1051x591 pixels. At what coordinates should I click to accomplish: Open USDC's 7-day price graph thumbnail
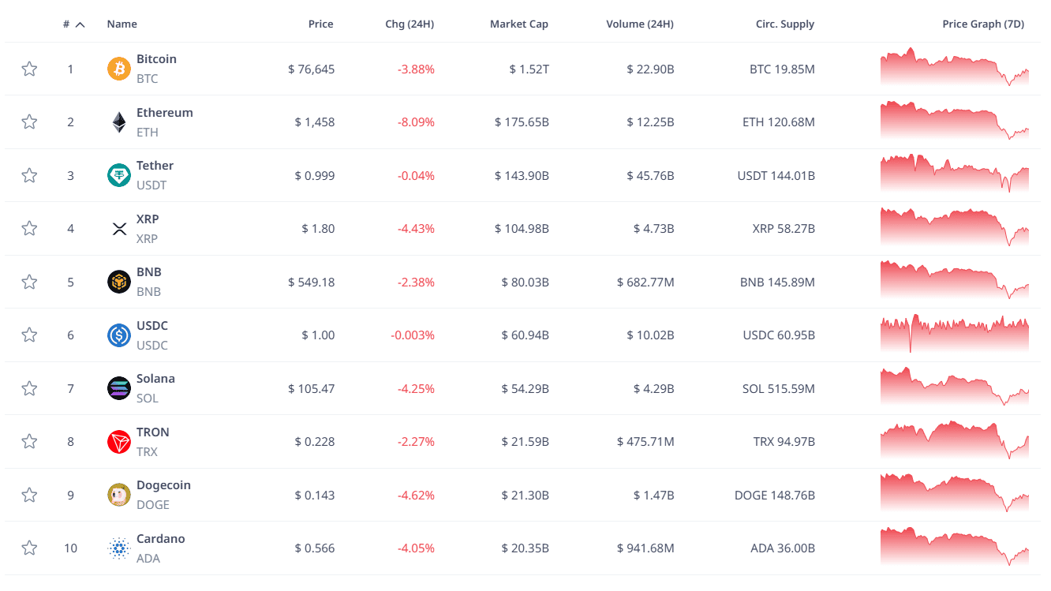coord(955,333)
